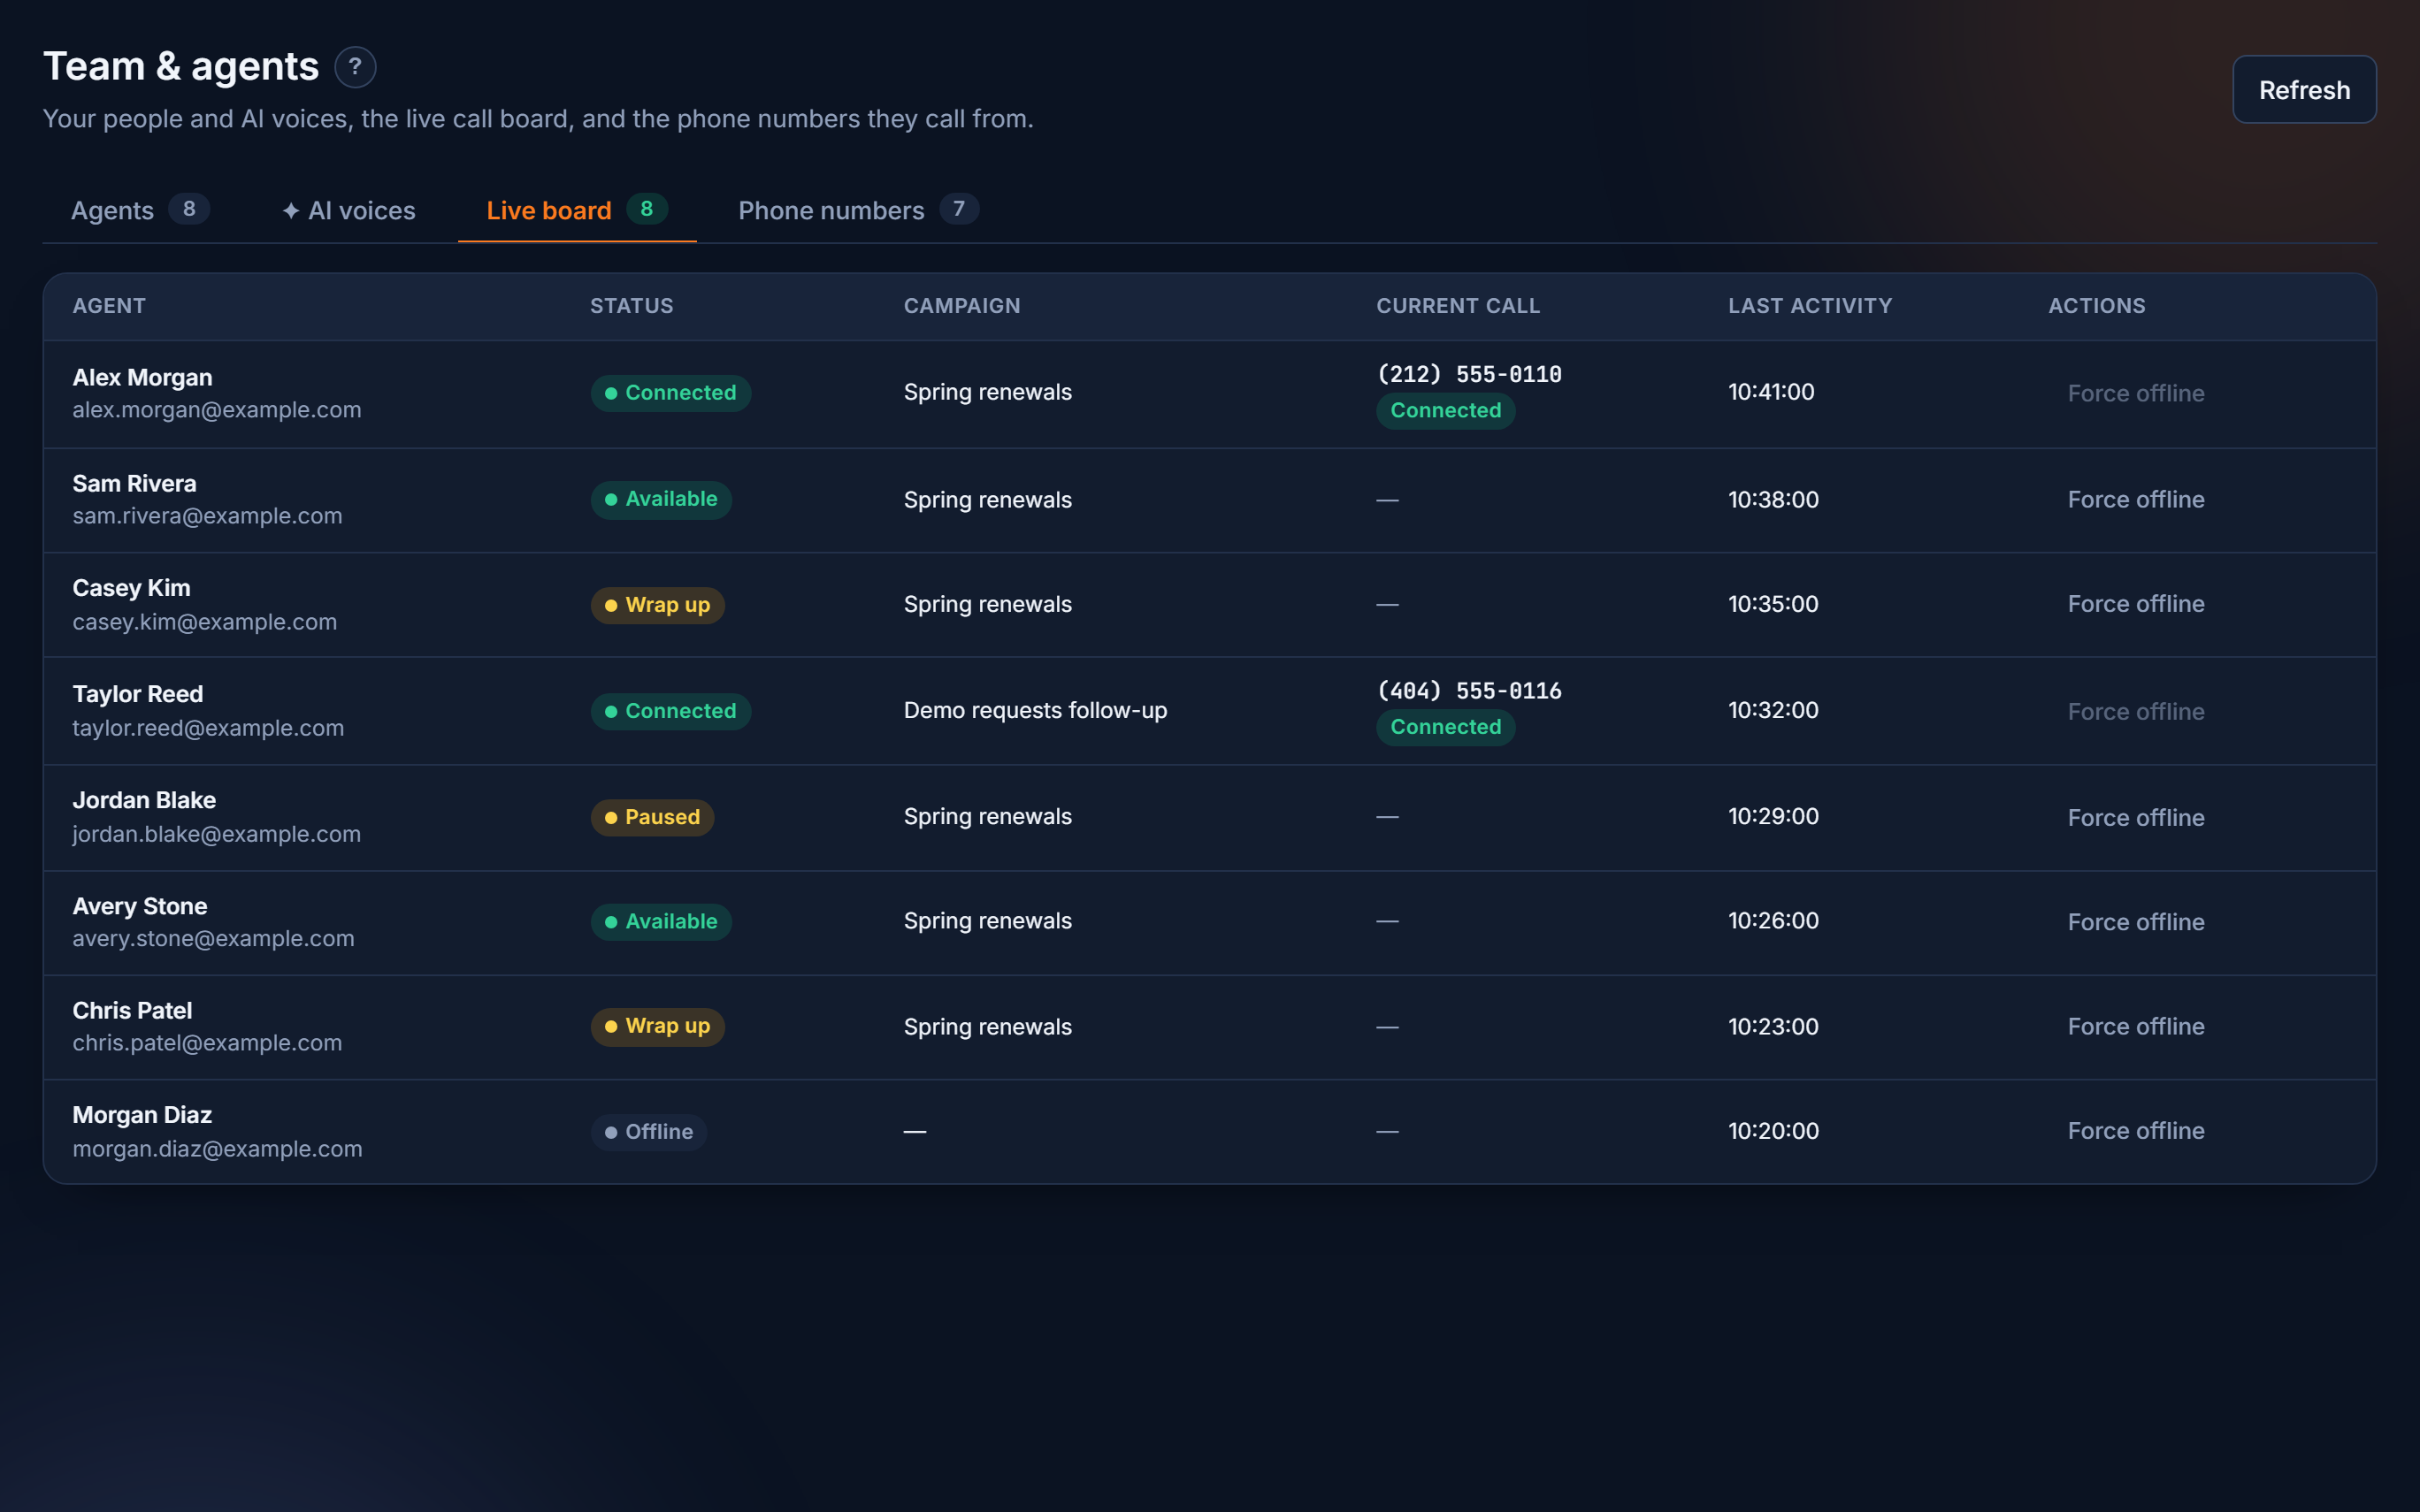Switch to the Agents tab
The width and height of the screenshot is (2420, 1512).
[x=140, y=210]
